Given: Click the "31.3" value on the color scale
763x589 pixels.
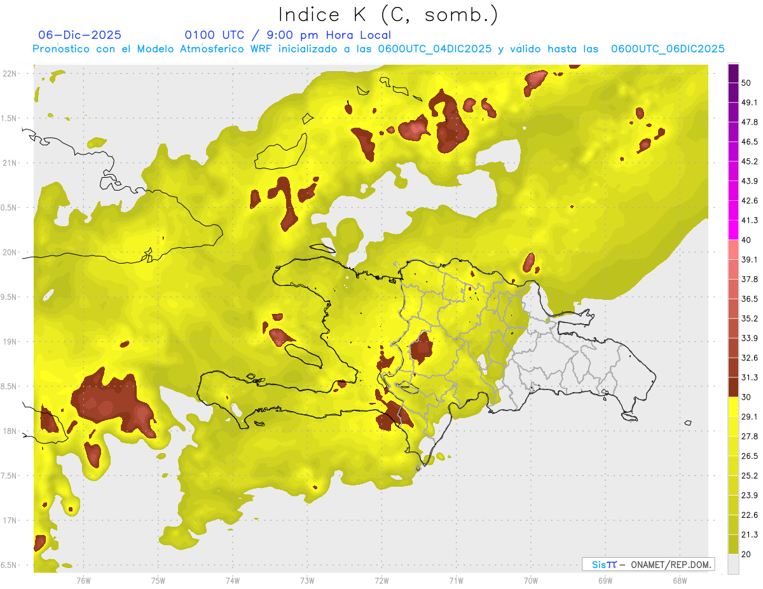Looking at the screenshot, I should tap(750, 377).
